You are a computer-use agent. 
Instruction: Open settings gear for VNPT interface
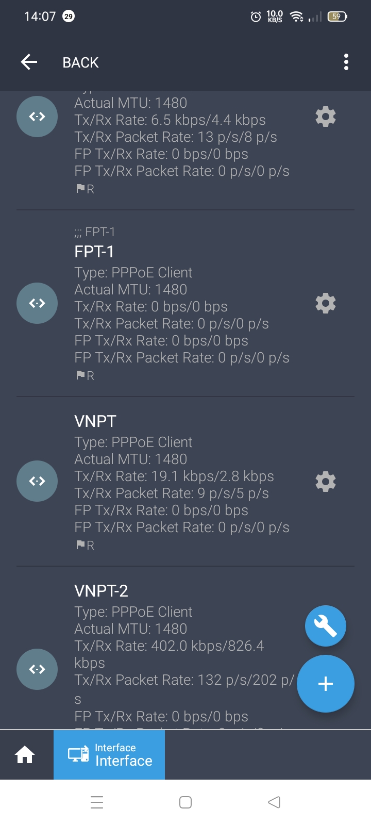325,482
